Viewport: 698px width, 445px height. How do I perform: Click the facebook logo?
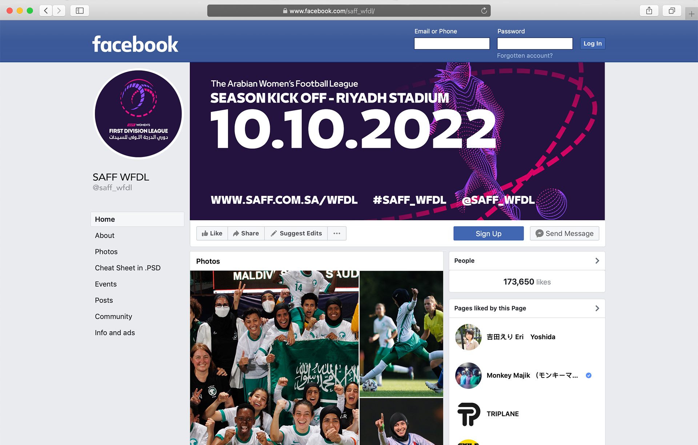[135, 44]
